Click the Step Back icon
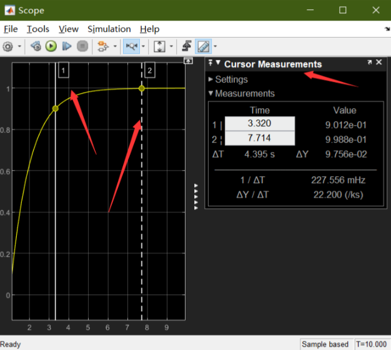 (x=36, y=46)
